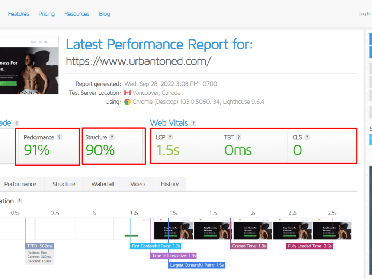
Task: Click the Log In link
Action: (x=364, y=14)
